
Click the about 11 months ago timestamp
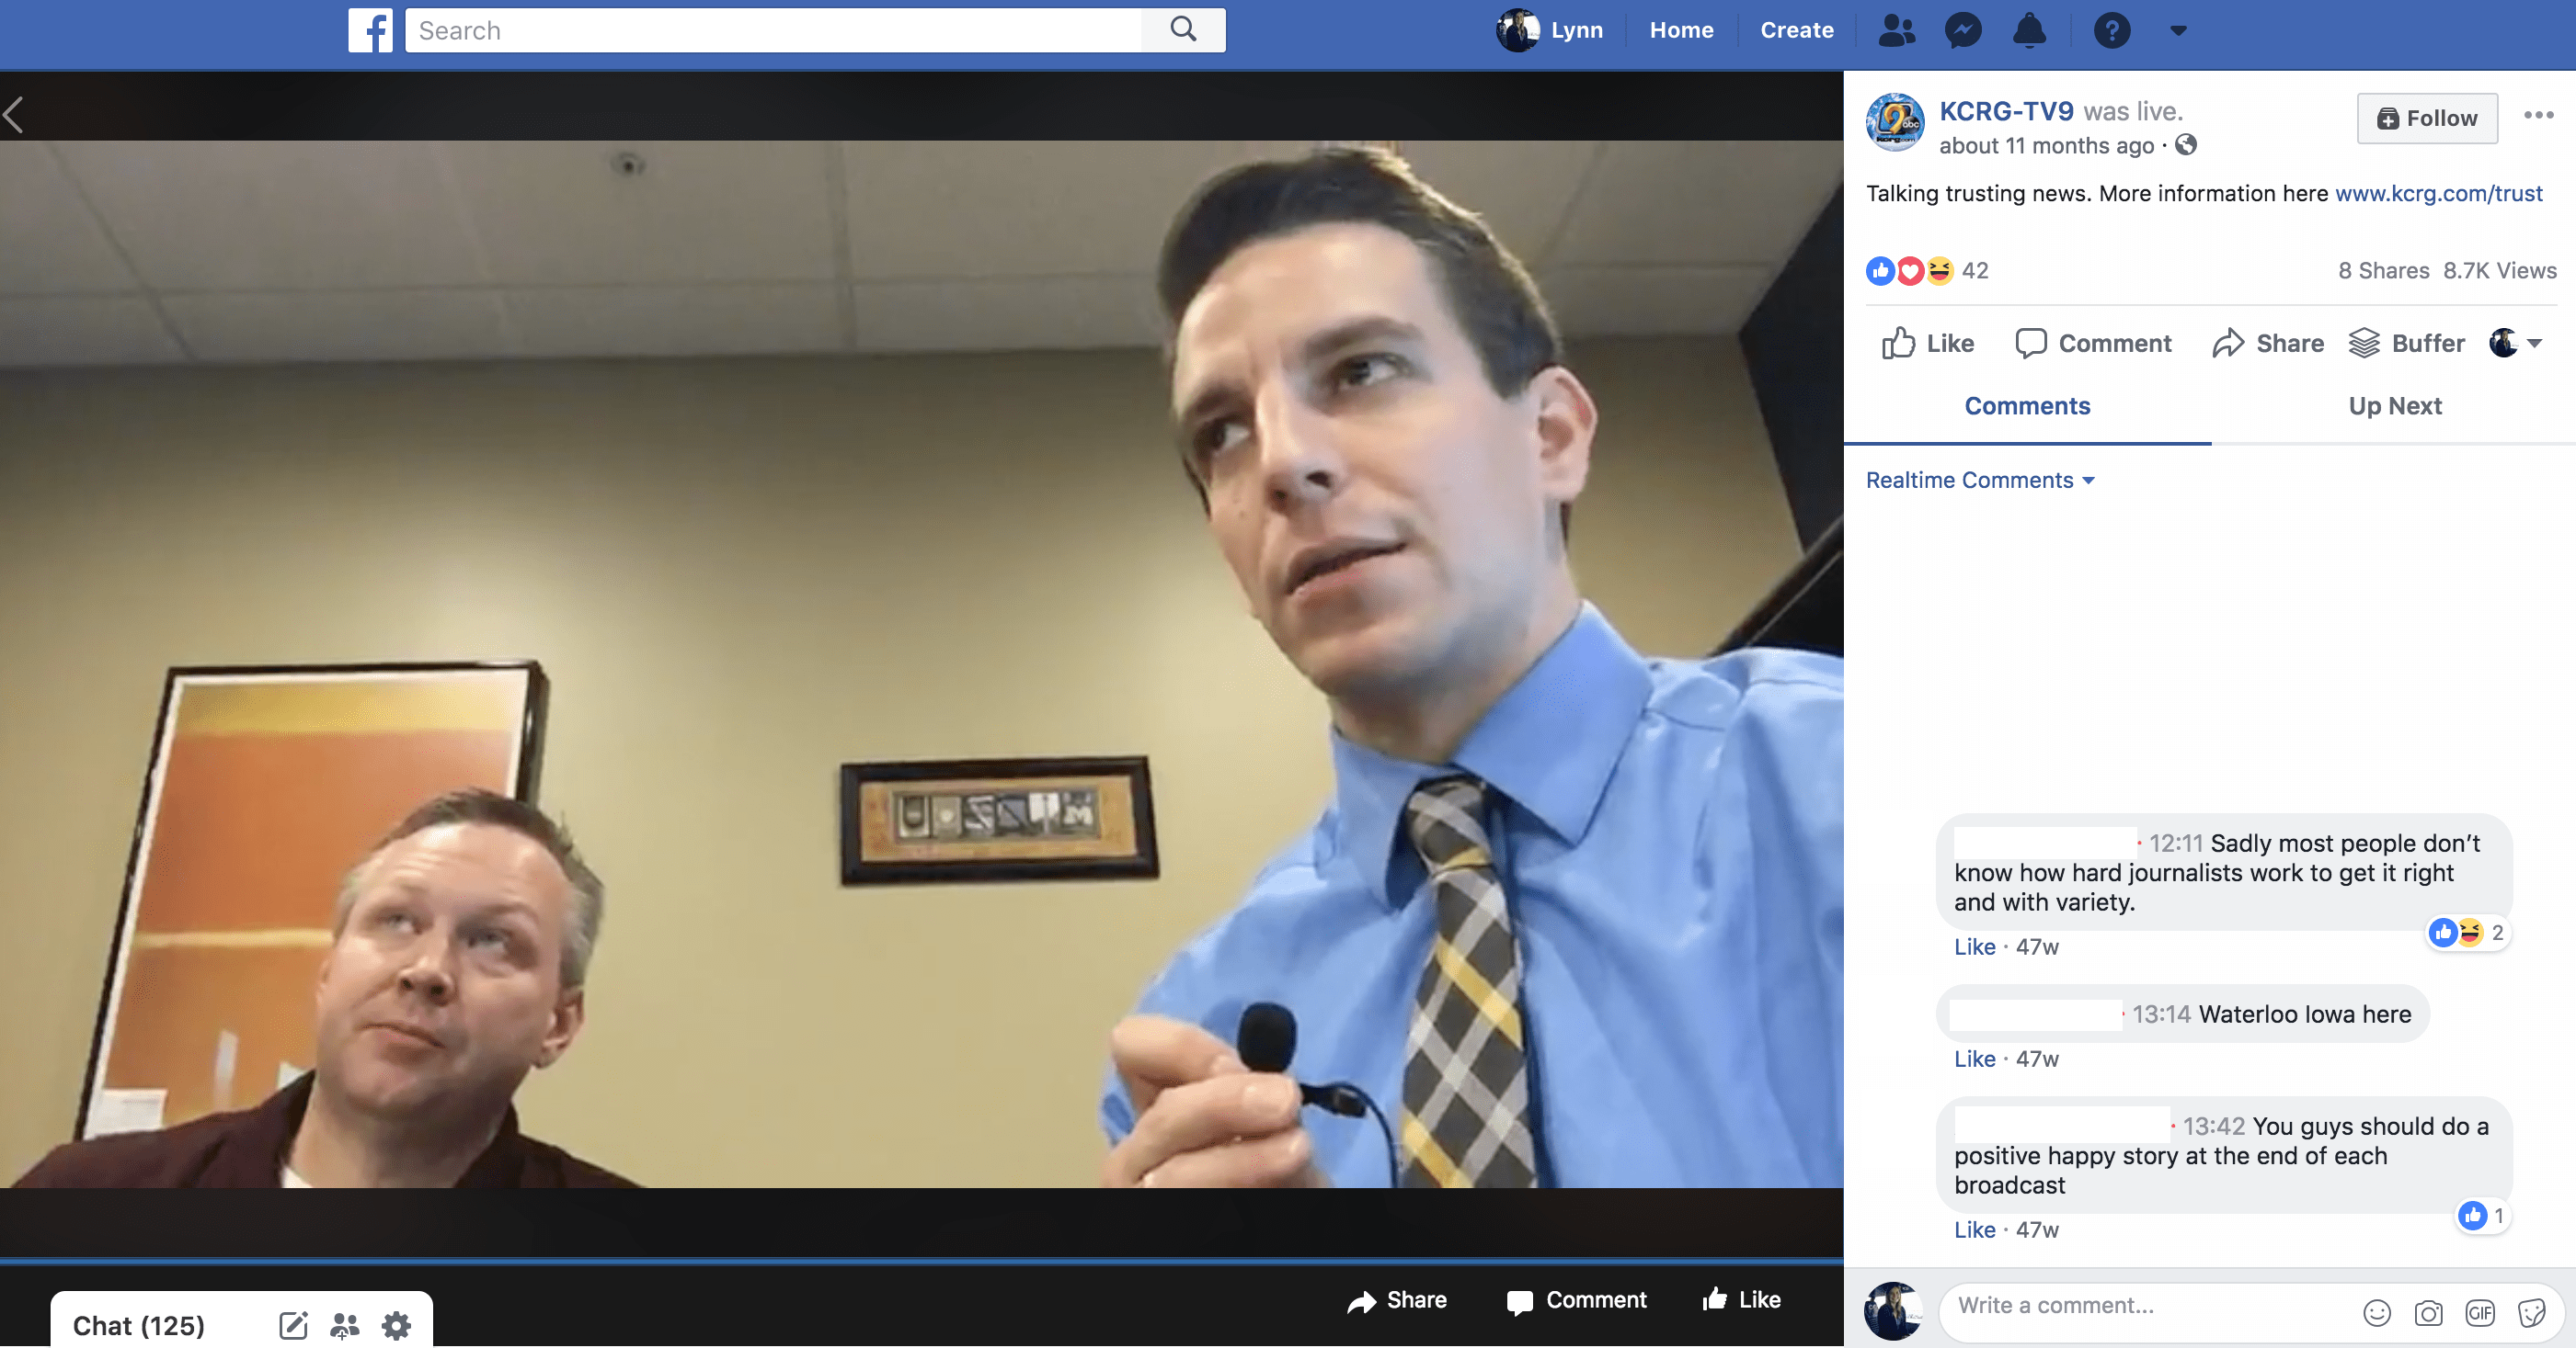[x=2046, y=146]
